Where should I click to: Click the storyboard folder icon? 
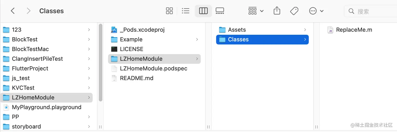(6, 126)
